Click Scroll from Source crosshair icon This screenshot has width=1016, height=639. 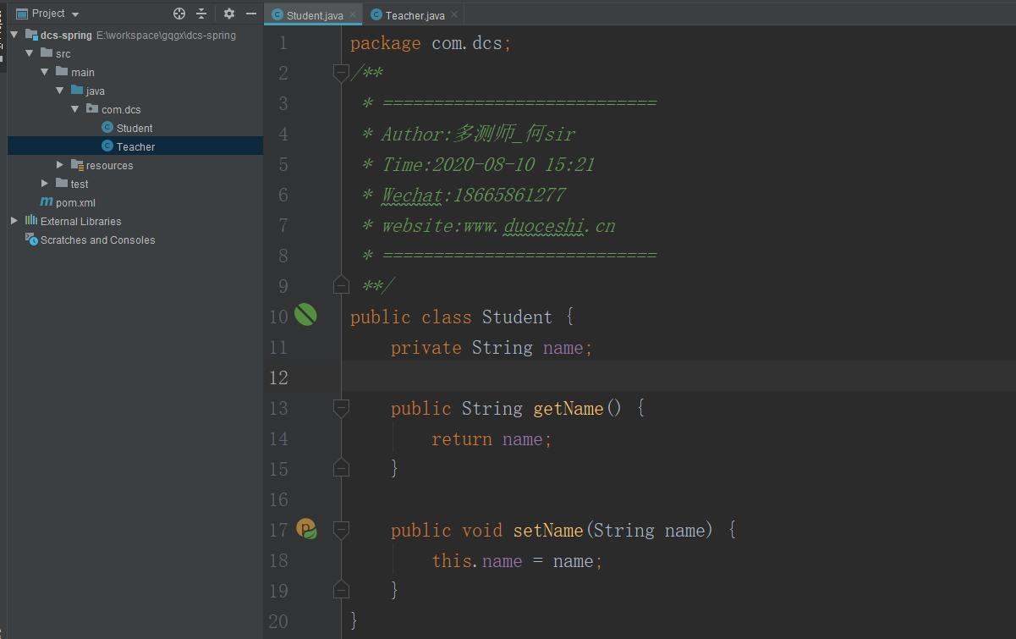178,14
